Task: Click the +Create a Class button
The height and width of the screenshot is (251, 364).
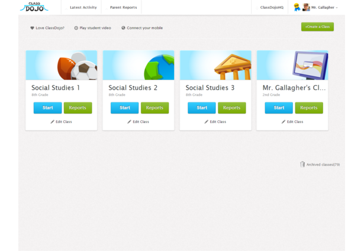Action: (317, 27)
